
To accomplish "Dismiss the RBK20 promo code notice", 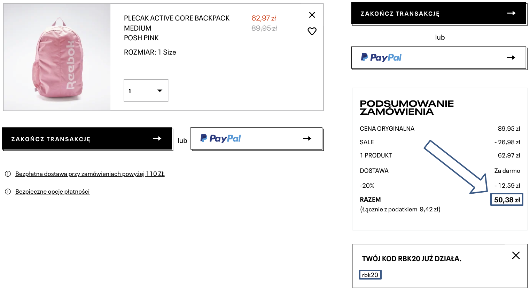I will tap(516, 256).
